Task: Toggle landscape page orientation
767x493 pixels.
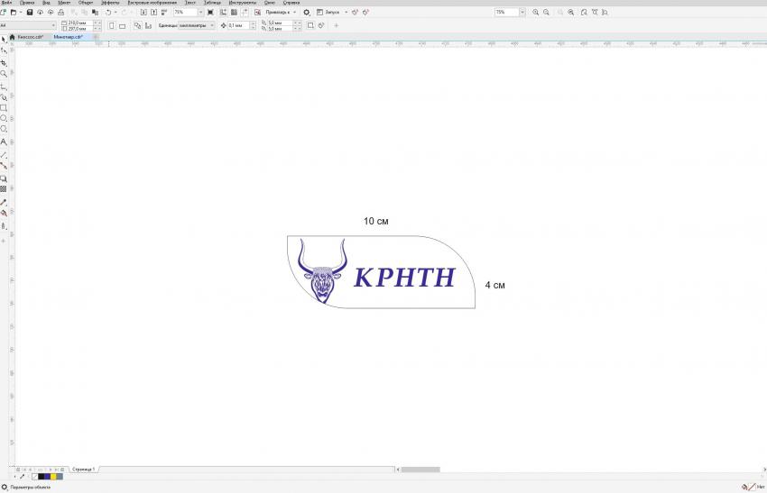Action: pos(122,25)
